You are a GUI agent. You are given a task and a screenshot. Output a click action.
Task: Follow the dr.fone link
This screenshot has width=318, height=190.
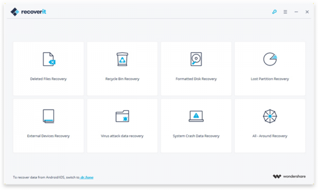pyautogui.click(x=87, y=177)
